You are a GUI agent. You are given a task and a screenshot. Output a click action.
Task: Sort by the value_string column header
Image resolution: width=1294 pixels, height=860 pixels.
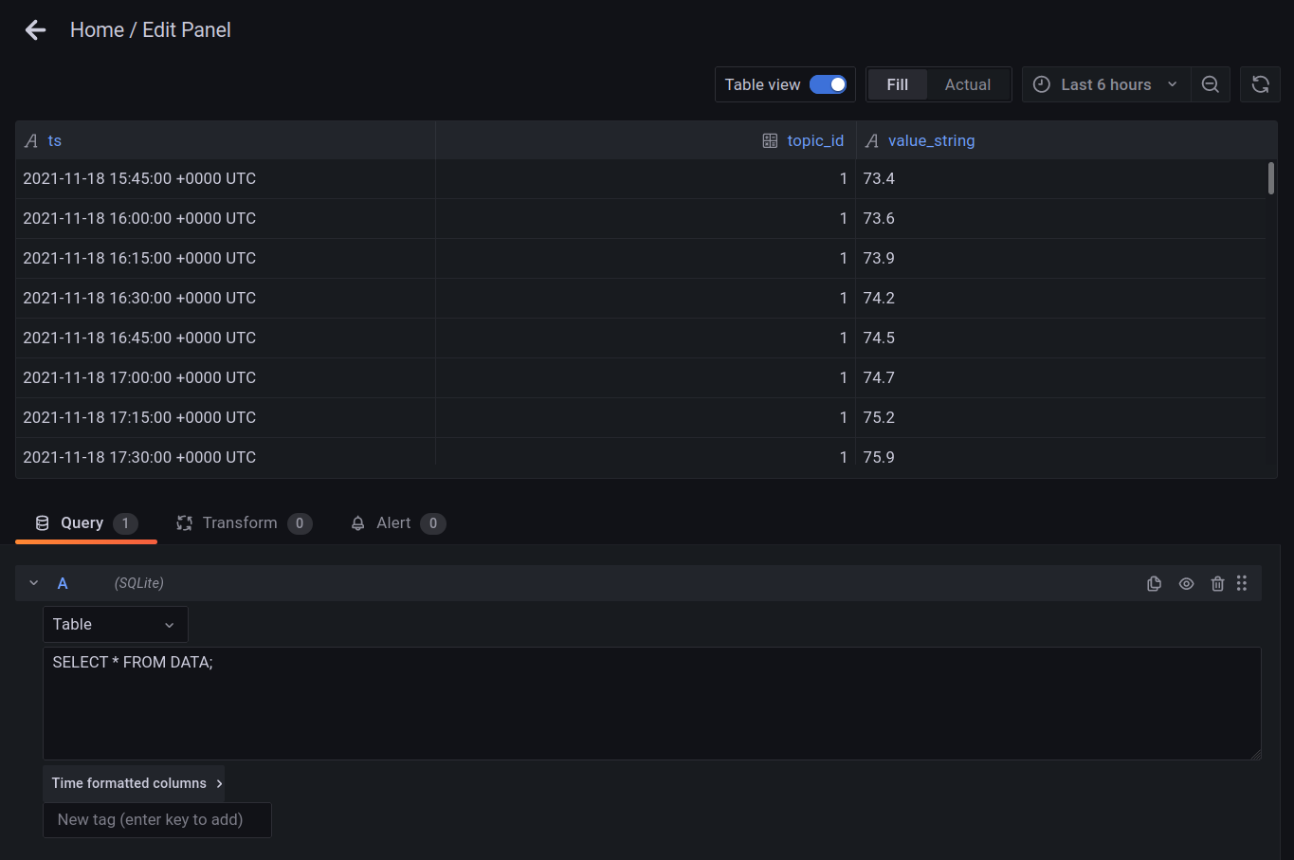tap(931, 140)
